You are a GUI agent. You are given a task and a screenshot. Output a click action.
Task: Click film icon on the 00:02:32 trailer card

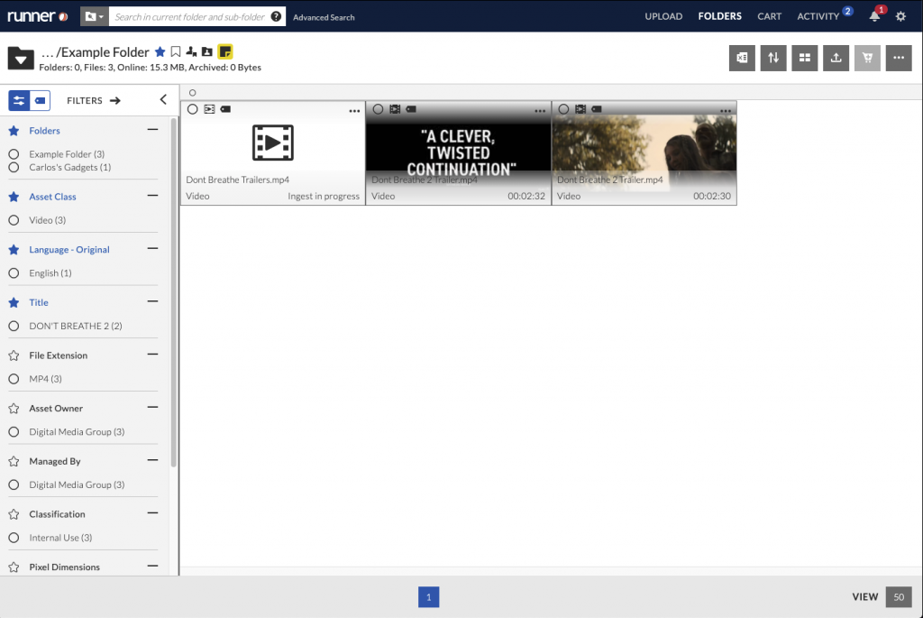pyautogui.click(x=395, y=109)
